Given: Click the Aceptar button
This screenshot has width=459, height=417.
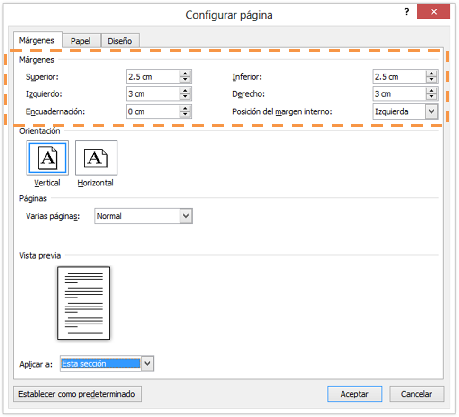Looking at the screenshot, I should coord(354,394).
